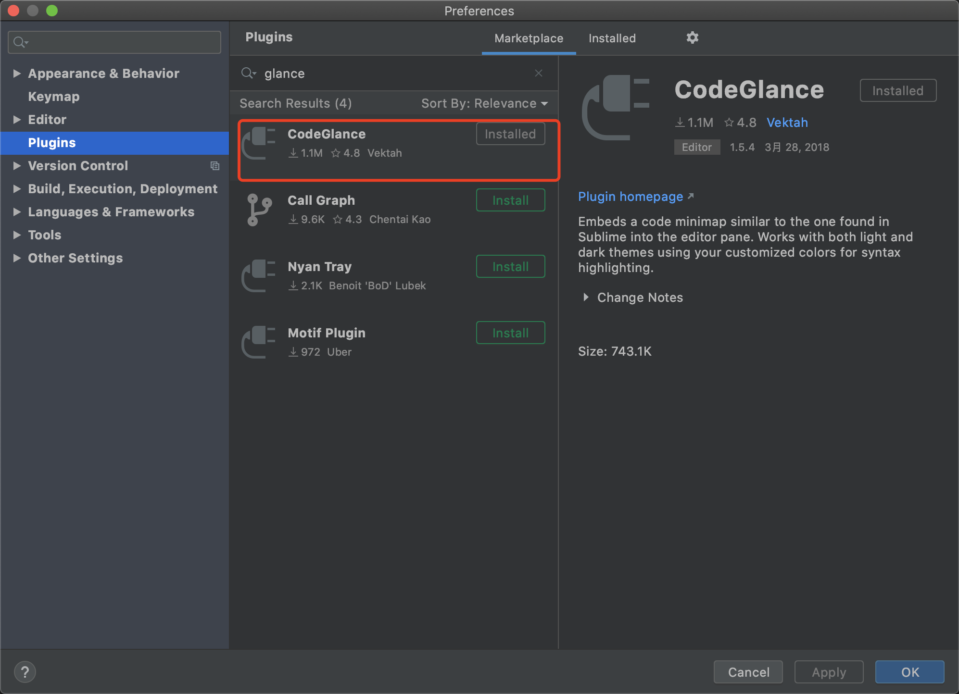This screenshot has width=959, height=694.
Task: Click the Call Graph plugin icon
Action: 259,210
